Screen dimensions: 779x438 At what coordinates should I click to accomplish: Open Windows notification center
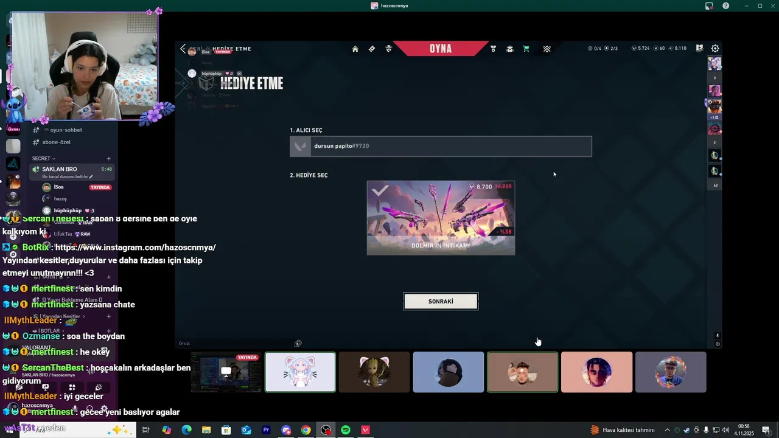[766, 430]
